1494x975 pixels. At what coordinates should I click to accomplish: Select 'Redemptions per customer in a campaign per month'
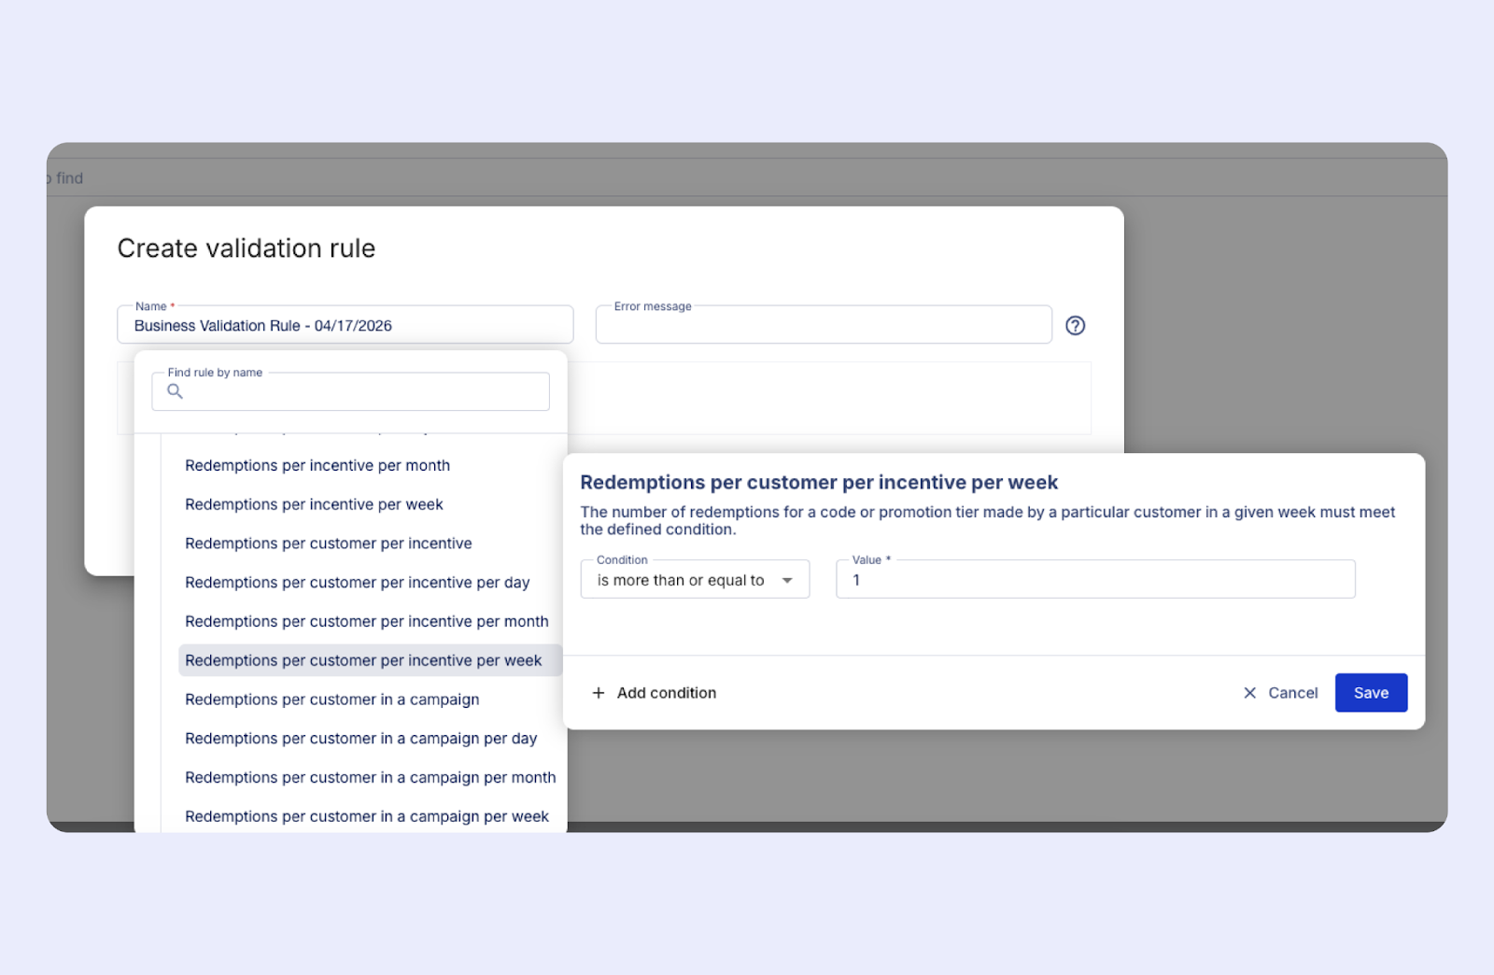click(x=370, y=777)
